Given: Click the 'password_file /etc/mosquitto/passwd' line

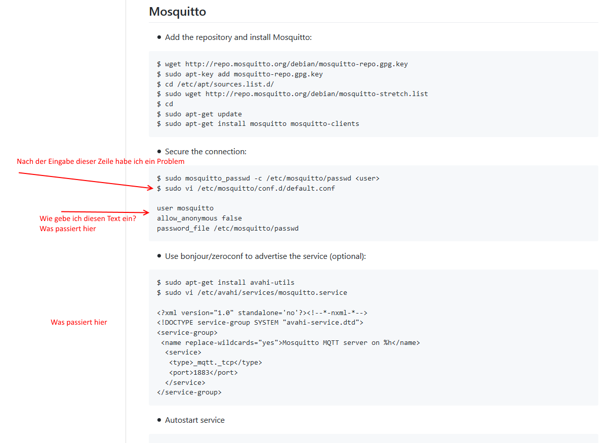Looking at the screenshot, I should 228,229.
